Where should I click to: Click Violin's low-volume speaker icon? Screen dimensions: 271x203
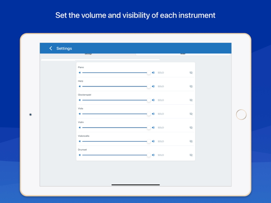point(80,128)
